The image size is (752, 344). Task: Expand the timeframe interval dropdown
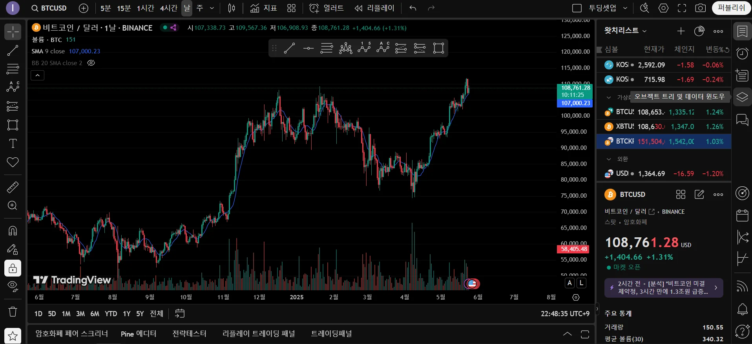[212, 8]
